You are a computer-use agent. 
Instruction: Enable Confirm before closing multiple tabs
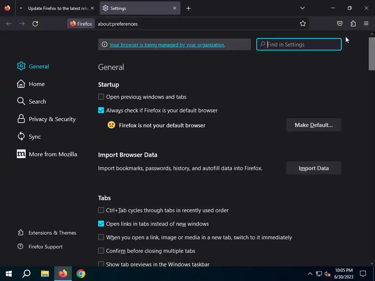pyautogui.click(x=101, y=251)
